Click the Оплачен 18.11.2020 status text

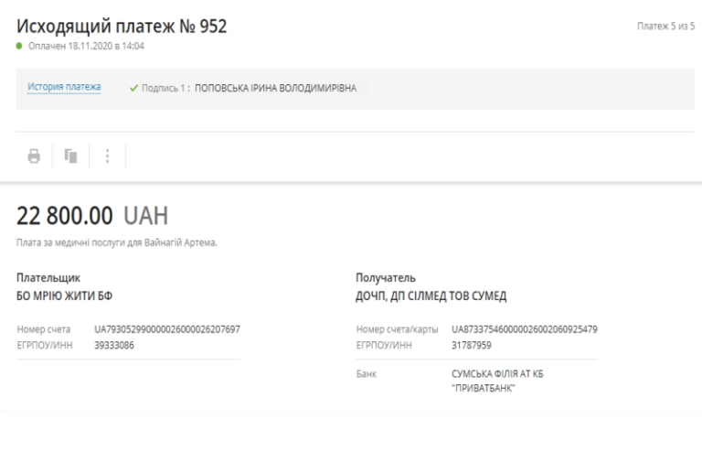[85, 46]
